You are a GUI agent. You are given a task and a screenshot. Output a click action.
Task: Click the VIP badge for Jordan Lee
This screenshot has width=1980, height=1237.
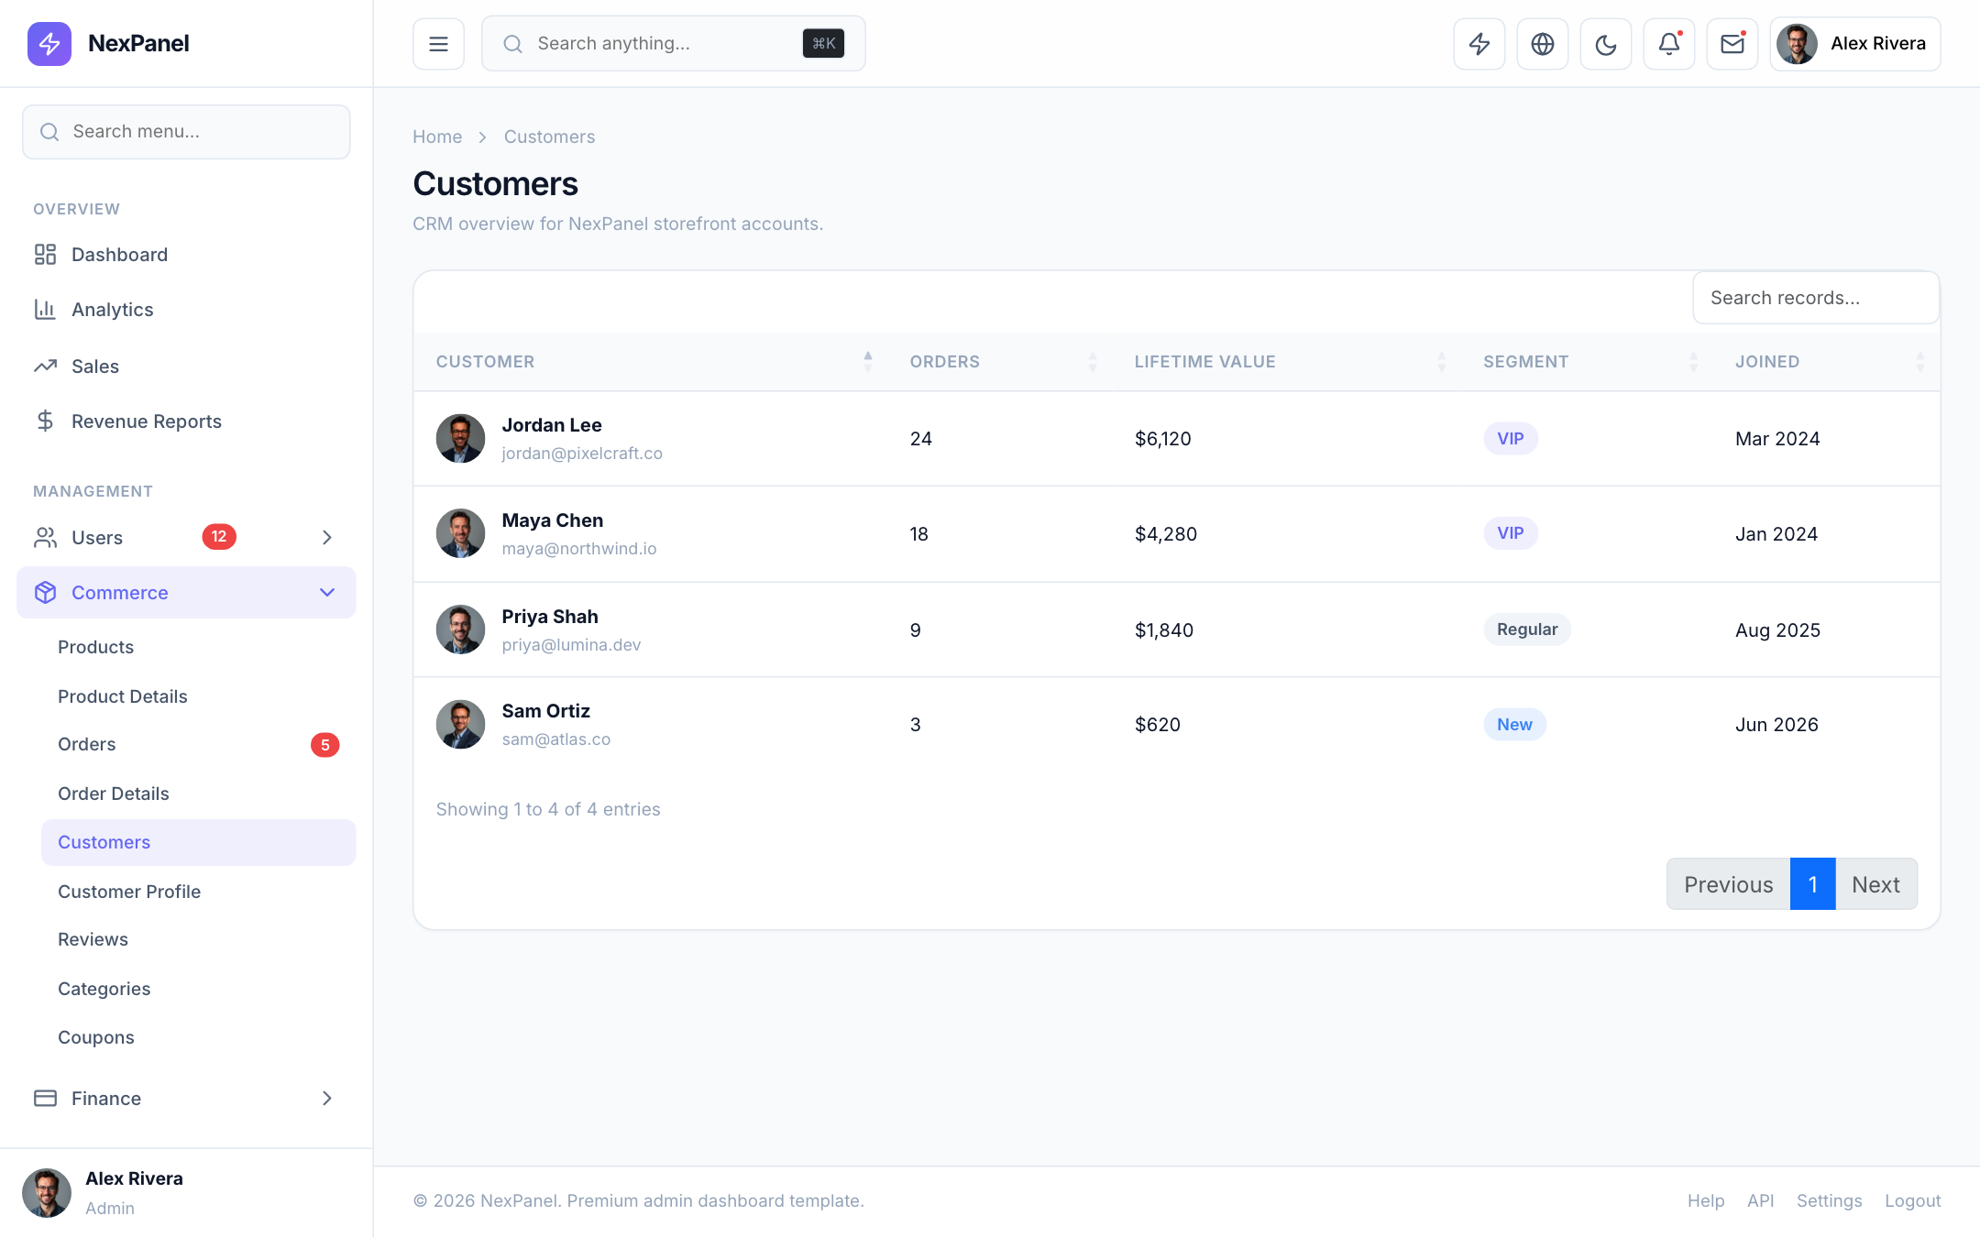tap(1511, 439)
